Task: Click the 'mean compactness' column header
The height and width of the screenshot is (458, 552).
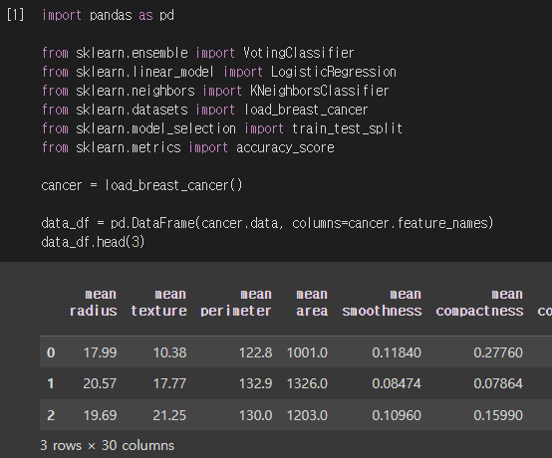Action: (x=479, y=303)
